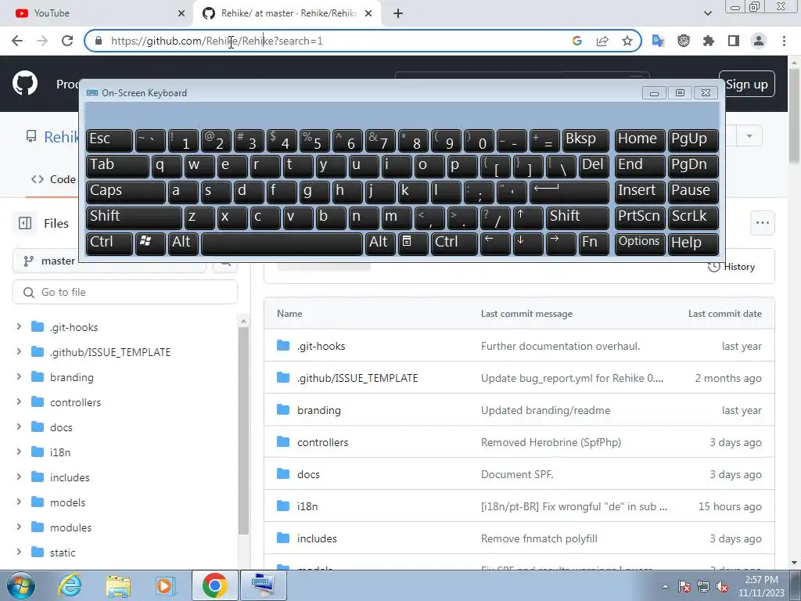Expand the .git-hooks folder in the tree
The width and height of the screenshot is (801, 601).
point(19,326)
